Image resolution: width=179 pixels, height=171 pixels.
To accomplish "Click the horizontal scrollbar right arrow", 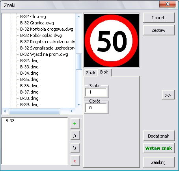I will coord(72,111).
